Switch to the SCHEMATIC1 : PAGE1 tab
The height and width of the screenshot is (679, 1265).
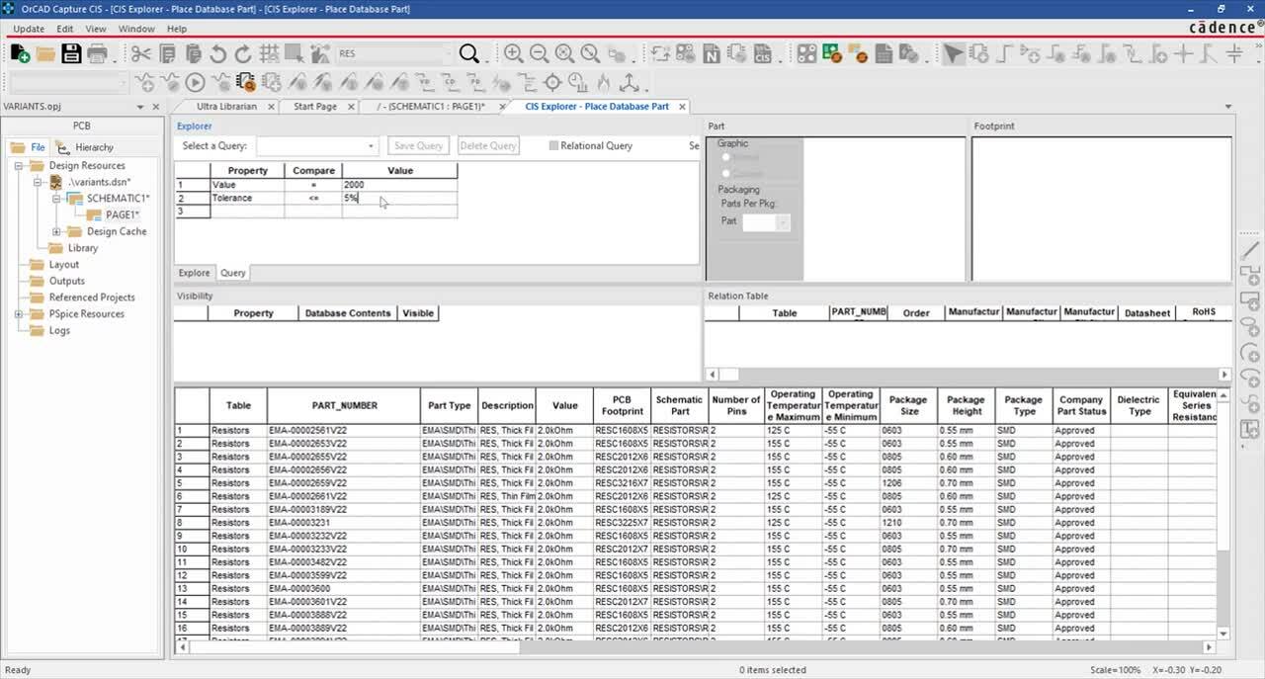(431, 106)
